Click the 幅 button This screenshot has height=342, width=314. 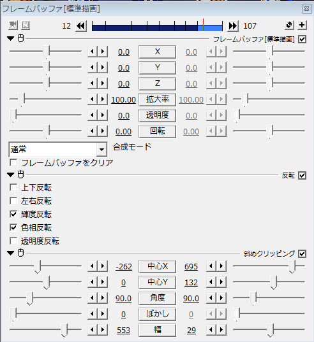click(158, 330)
